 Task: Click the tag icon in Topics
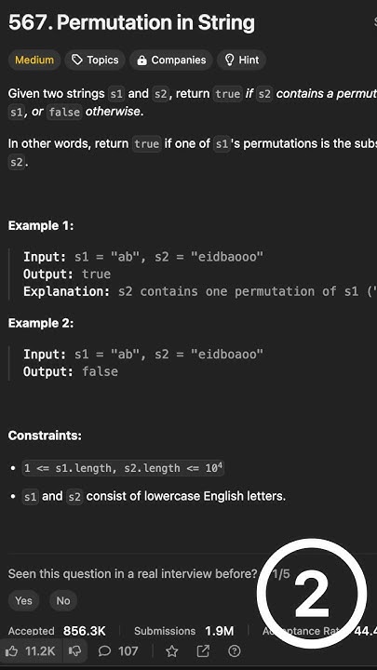coord(77,60)
